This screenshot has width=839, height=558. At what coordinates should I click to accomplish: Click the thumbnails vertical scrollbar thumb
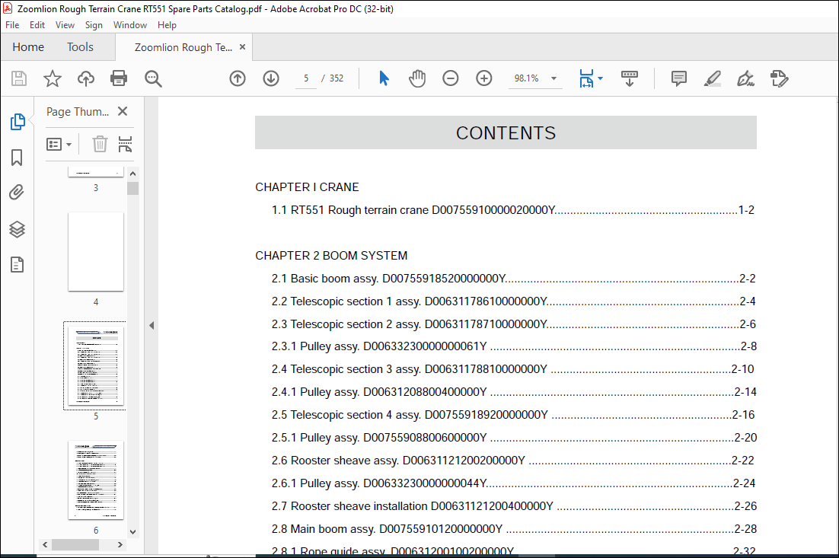click(x=132, y=188)
